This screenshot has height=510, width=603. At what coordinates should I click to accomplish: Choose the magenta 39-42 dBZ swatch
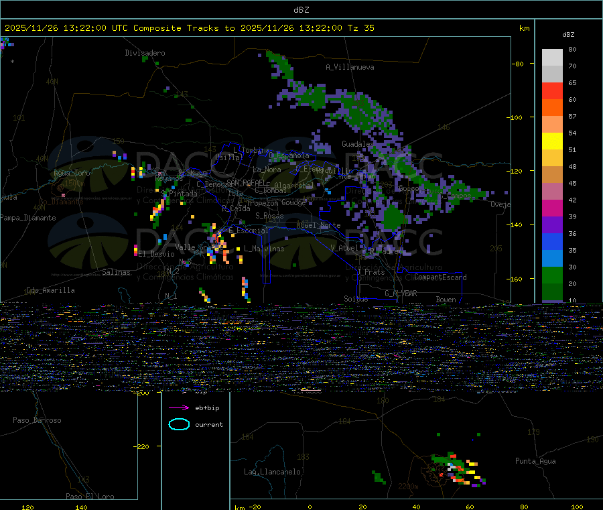point(552,208)
